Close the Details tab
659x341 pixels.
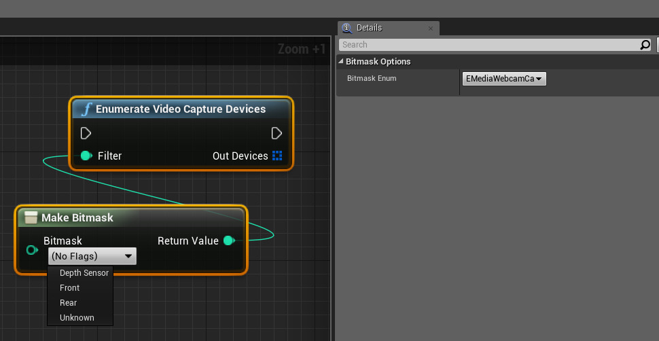pyautogui.click(x=431, y=29)
